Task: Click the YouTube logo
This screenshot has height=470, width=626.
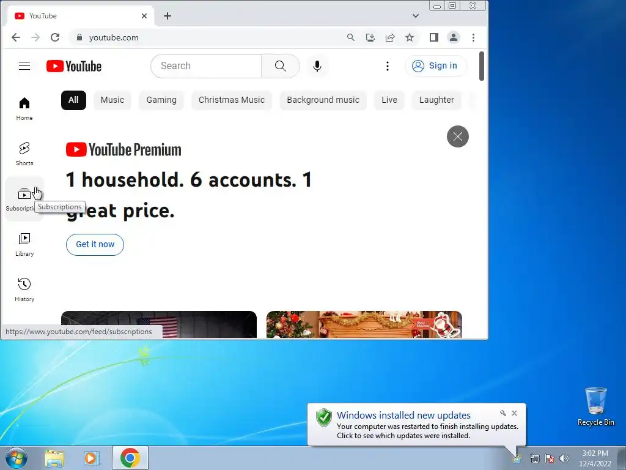Action: tap(74, 66)
